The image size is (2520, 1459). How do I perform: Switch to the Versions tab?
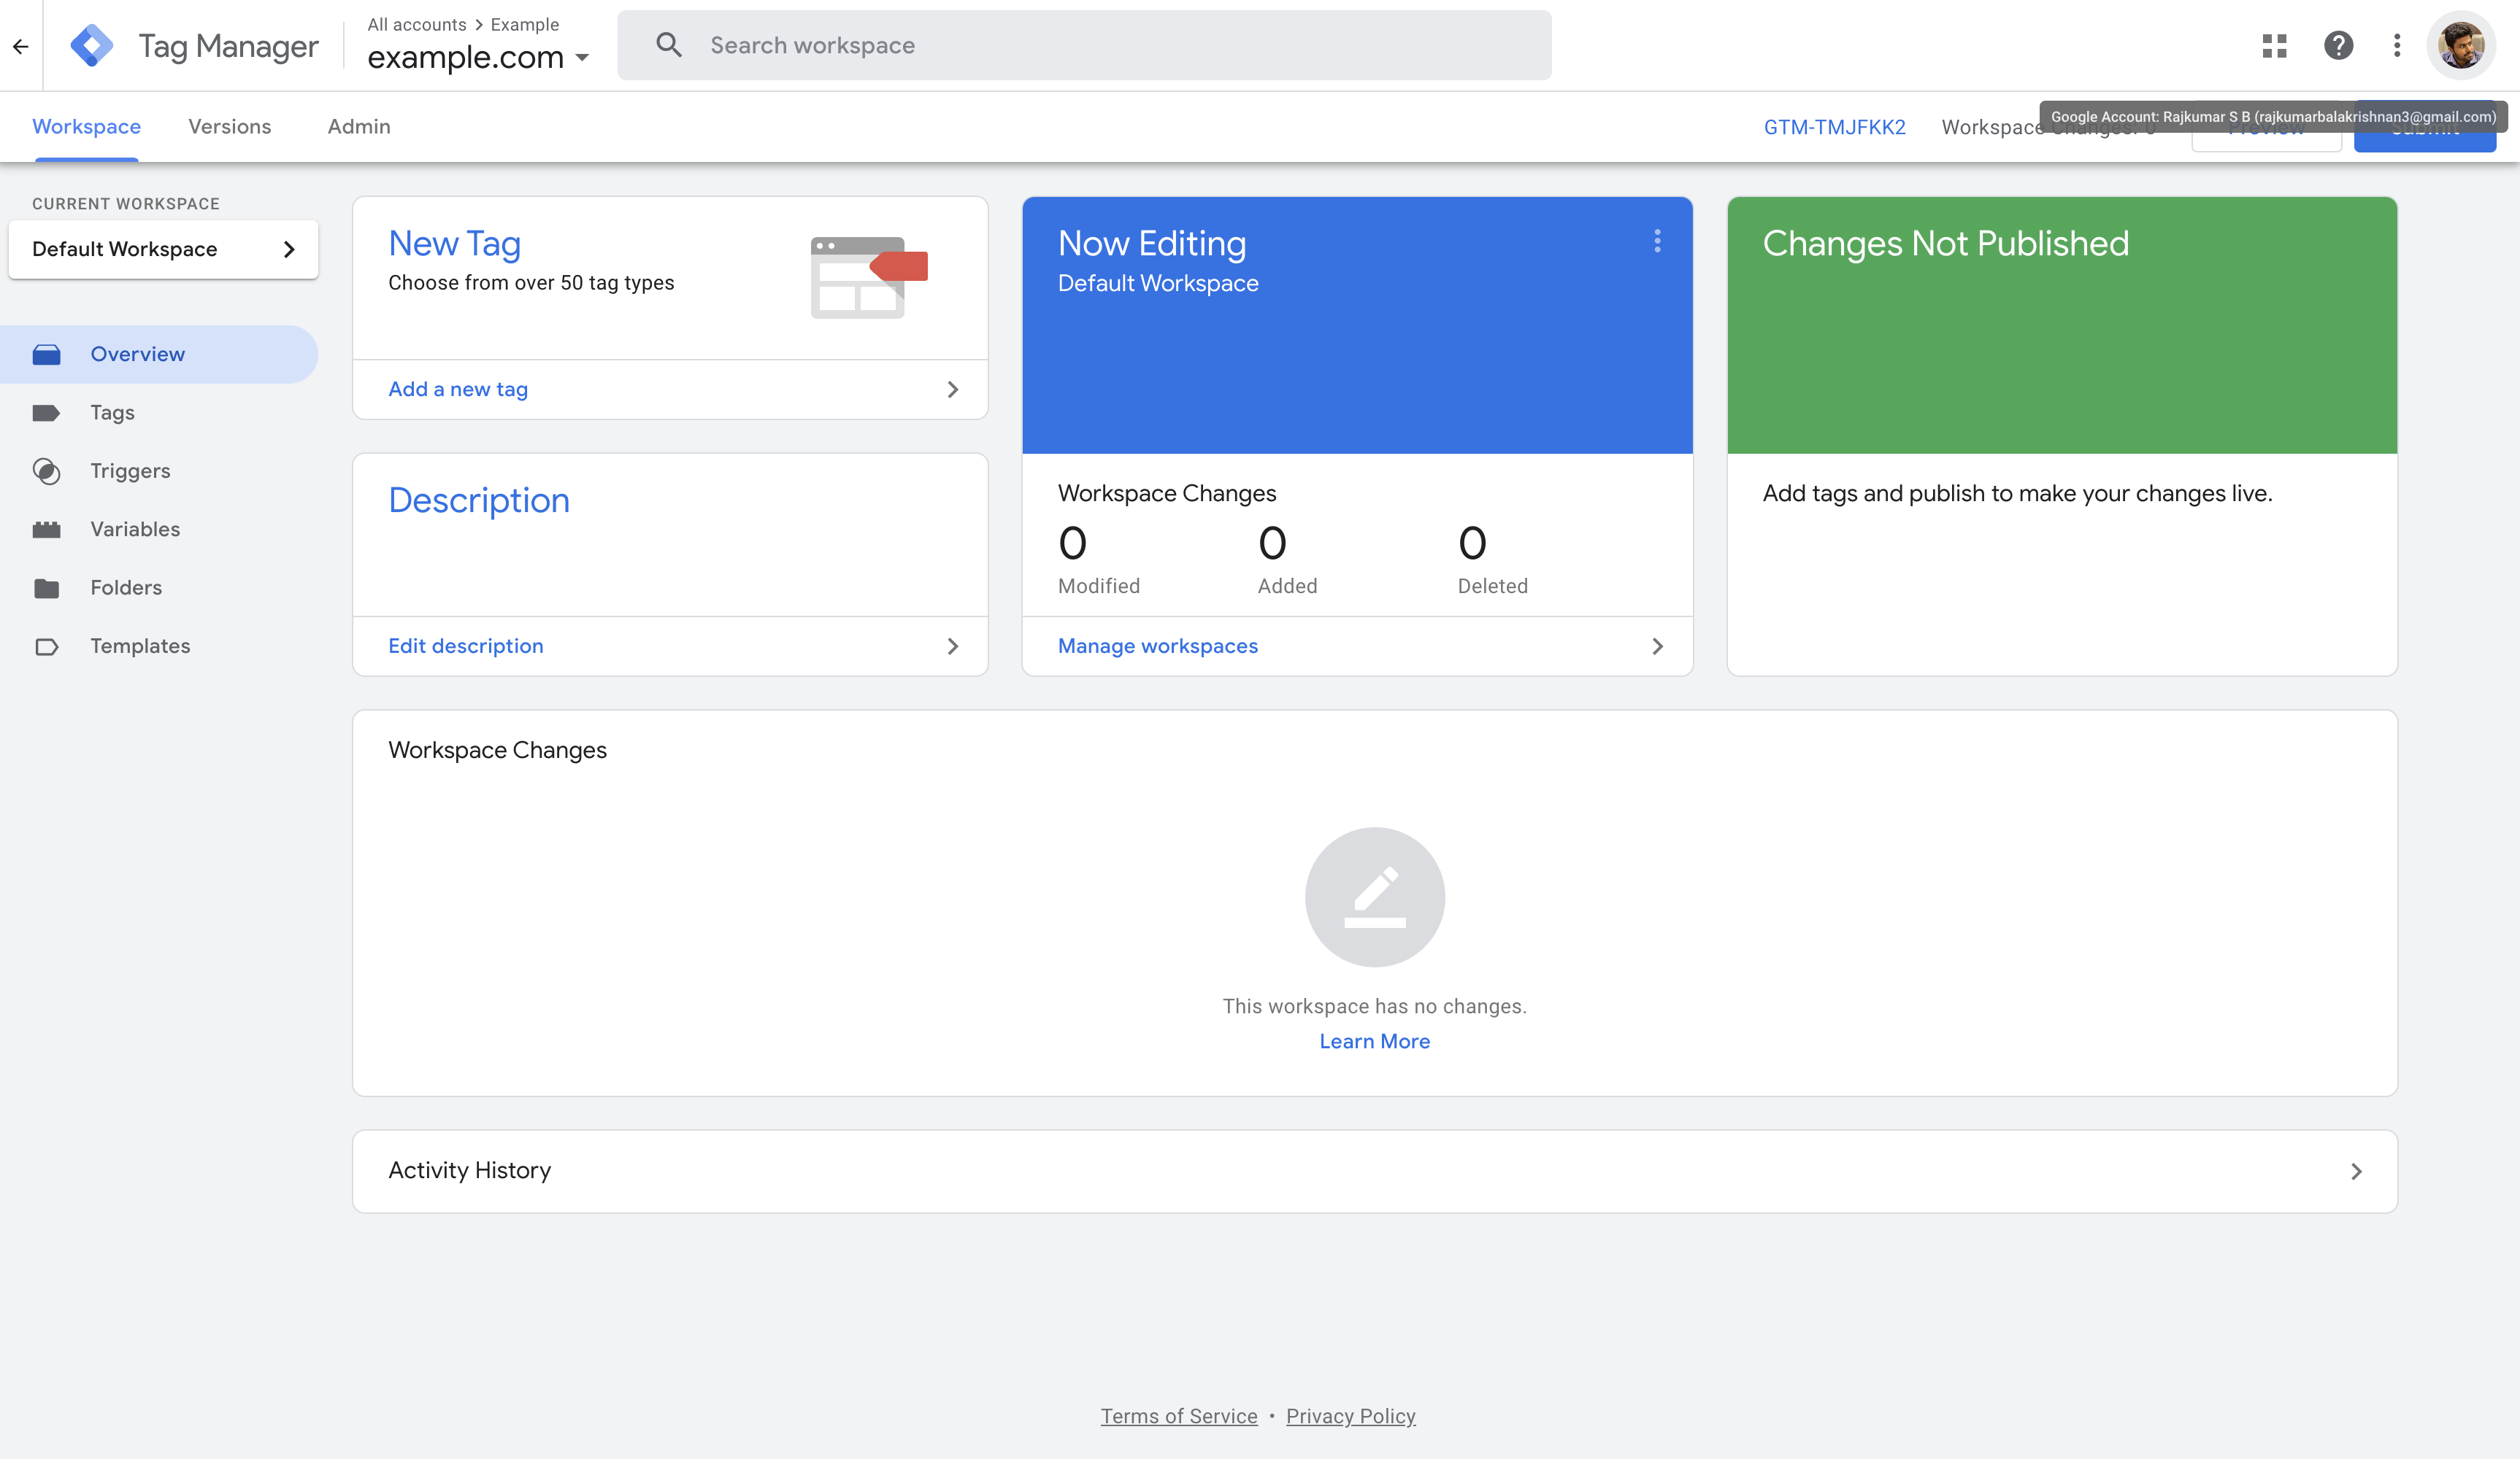click(x=229, y=126)
